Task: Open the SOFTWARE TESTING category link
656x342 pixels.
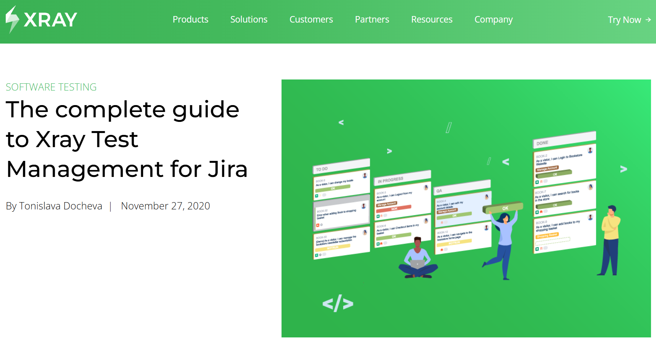Action: pos(51,87)
